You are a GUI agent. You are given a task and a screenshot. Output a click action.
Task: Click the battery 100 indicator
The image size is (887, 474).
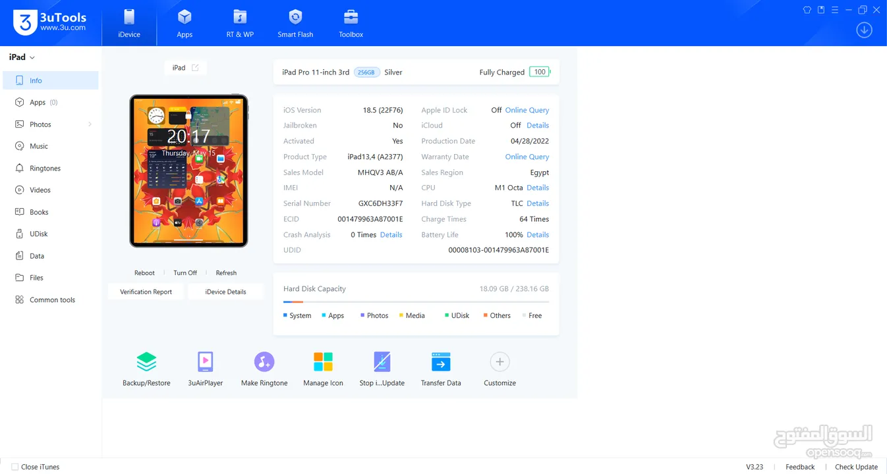pyautogui.click(x=540, y=72)
